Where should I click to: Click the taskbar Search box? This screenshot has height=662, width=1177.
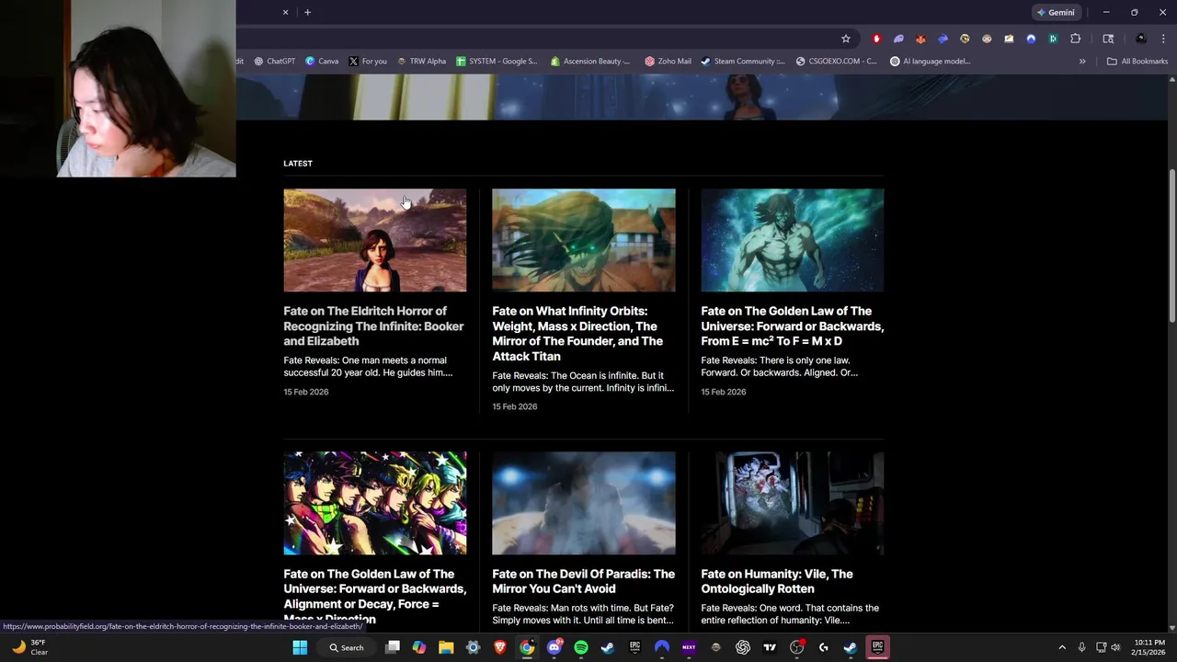click(347, 647)
